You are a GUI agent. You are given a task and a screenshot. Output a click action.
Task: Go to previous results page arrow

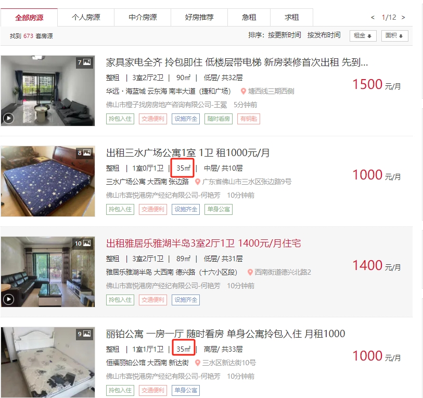(x=373, y=18)
